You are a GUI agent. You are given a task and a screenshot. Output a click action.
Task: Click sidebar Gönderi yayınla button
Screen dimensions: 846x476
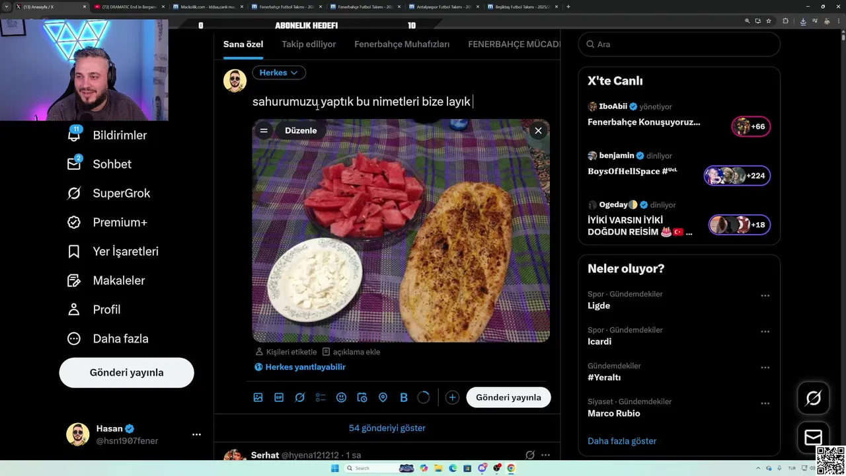coord(126,372)
